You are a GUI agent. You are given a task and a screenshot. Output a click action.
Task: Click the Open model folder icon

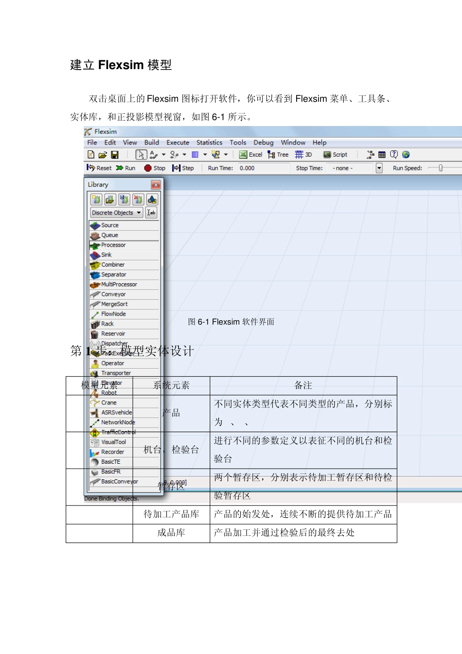pyautogui.click(x=103, y=155)
